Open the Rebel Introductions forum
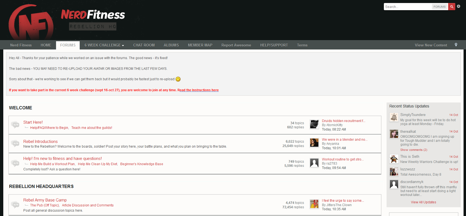This screenshot has height=216, width=466. [40, 141]
